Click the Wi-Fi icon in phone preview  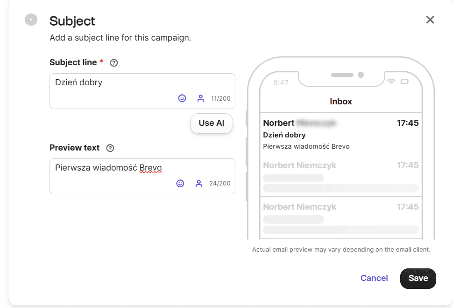(x=391, y=82)
